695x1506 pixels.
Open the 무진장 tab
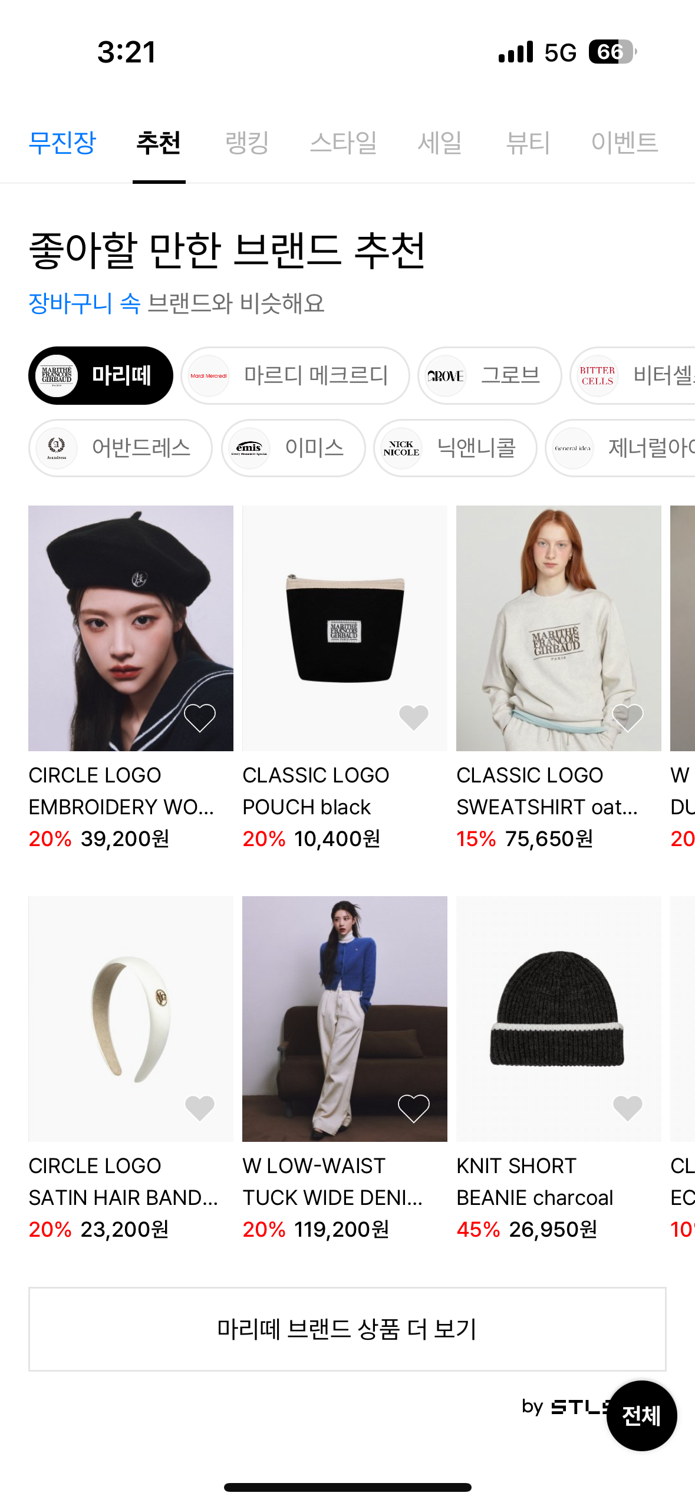coord(62,143)
